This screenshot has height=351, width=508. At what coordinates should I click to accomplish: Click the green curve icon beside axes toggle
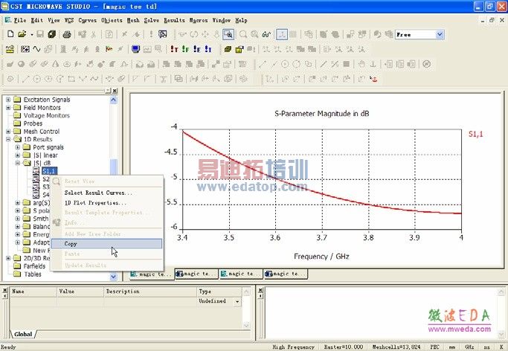point(266,34)
